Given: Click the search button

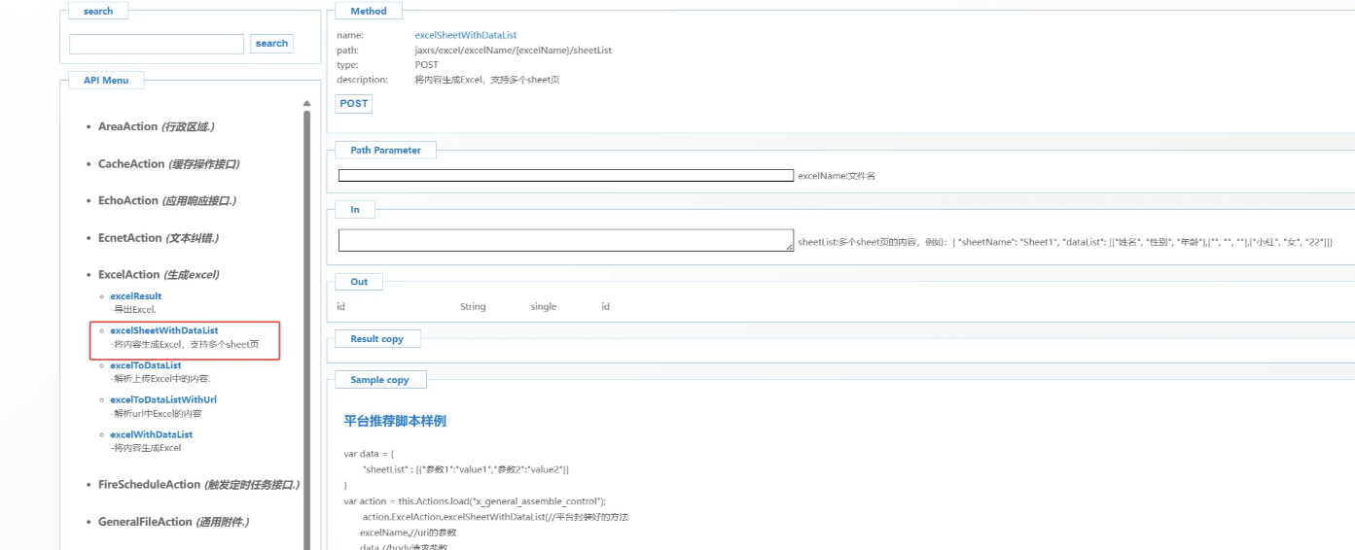Looking at the screenshot, I should coord(271,44).
